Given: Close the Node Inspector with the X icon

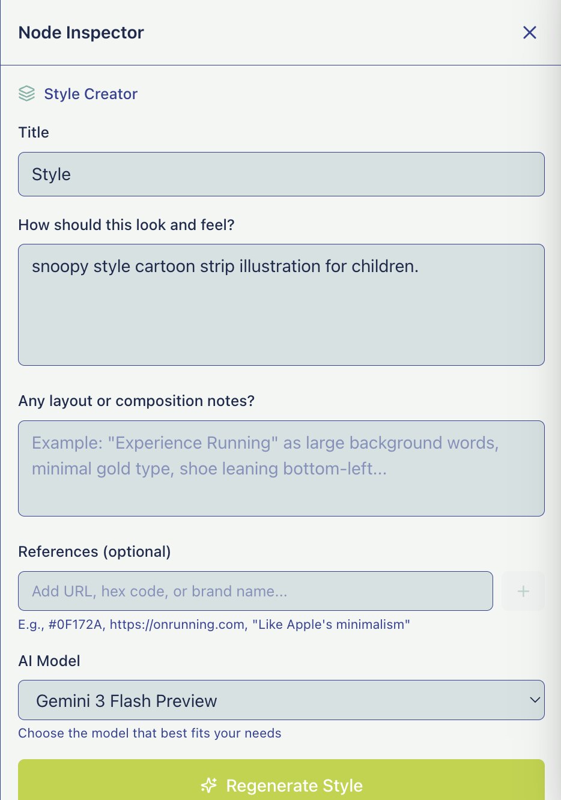Looking at the screenshot, I should click(529, 32).
